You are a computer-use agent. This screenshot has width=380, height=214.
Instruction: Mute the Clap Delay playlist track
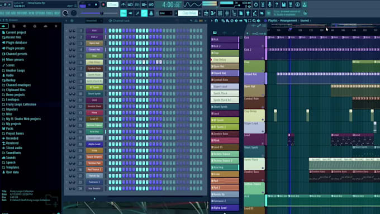(263, 120)
